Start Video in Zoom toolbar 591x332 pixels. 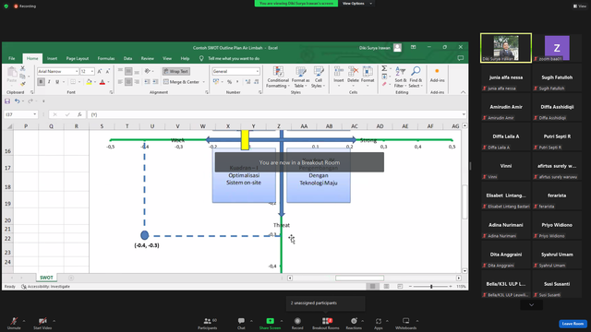pyautogui.click(x=42, y=323)
